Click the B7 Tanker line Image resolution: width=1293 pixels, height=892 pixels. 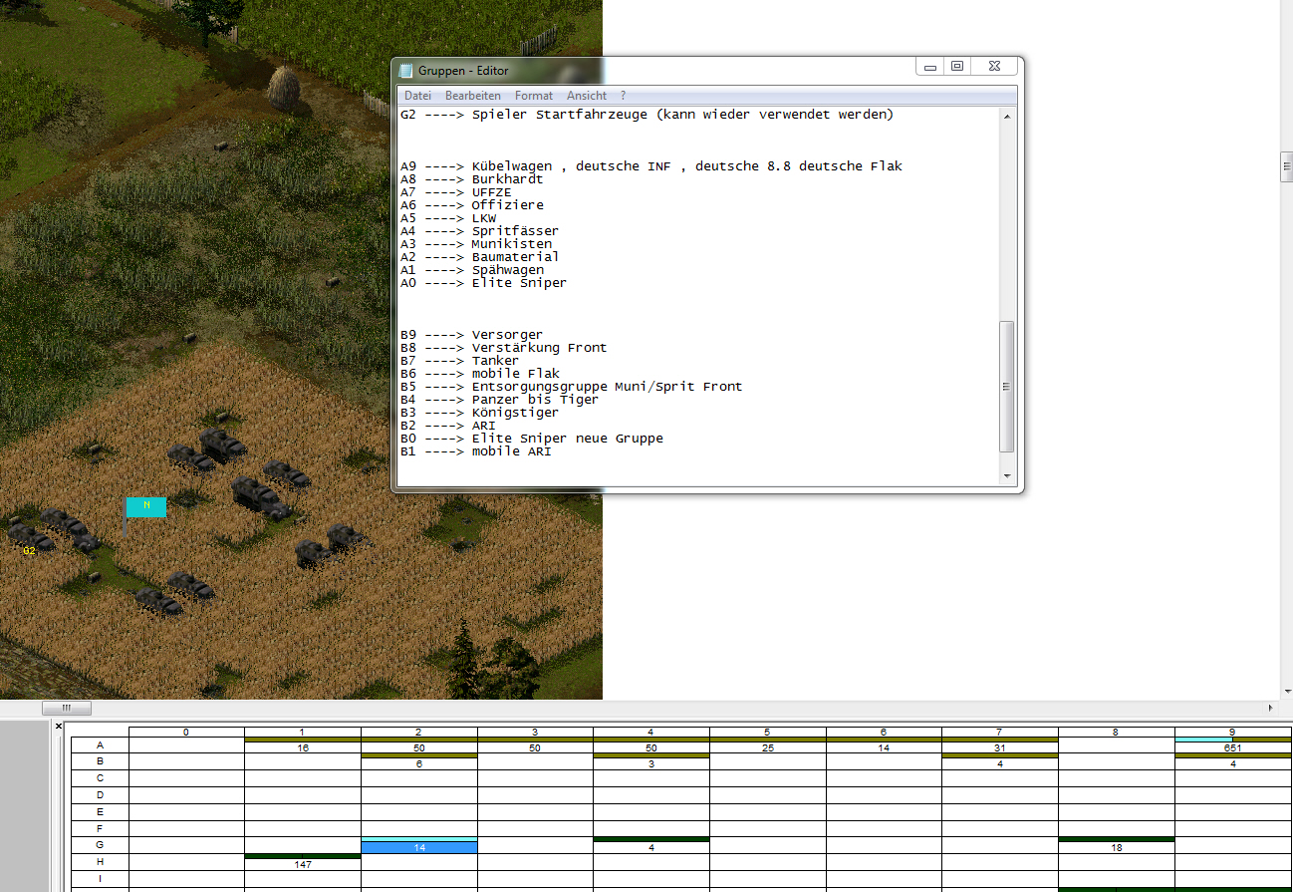tap(460, 361)
